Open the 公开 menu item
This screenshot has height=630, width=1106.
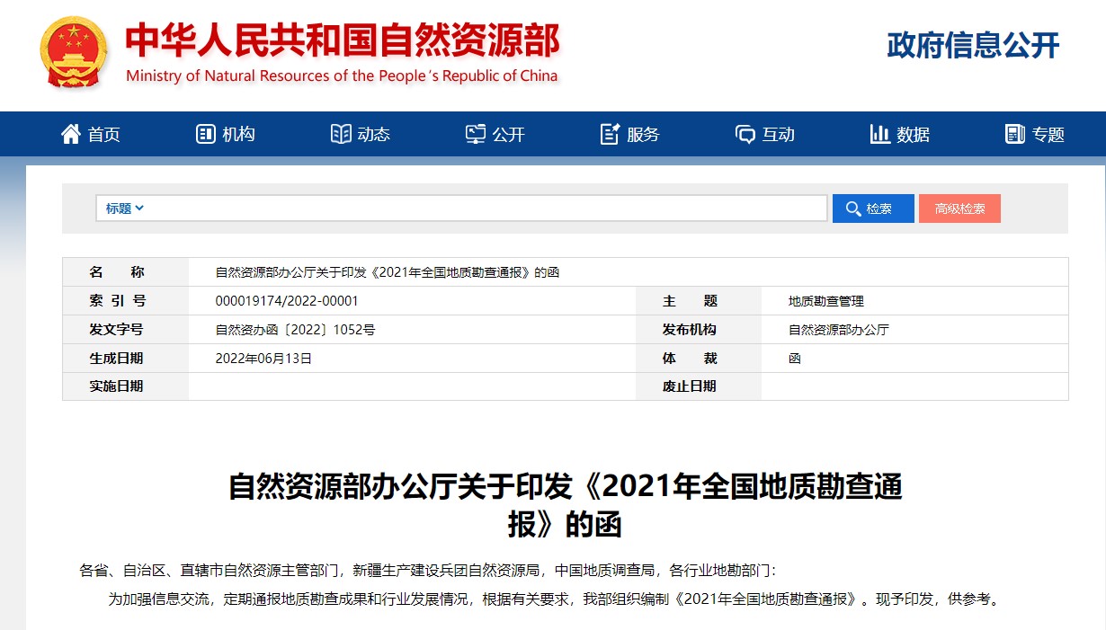click(x=508, y=134)
